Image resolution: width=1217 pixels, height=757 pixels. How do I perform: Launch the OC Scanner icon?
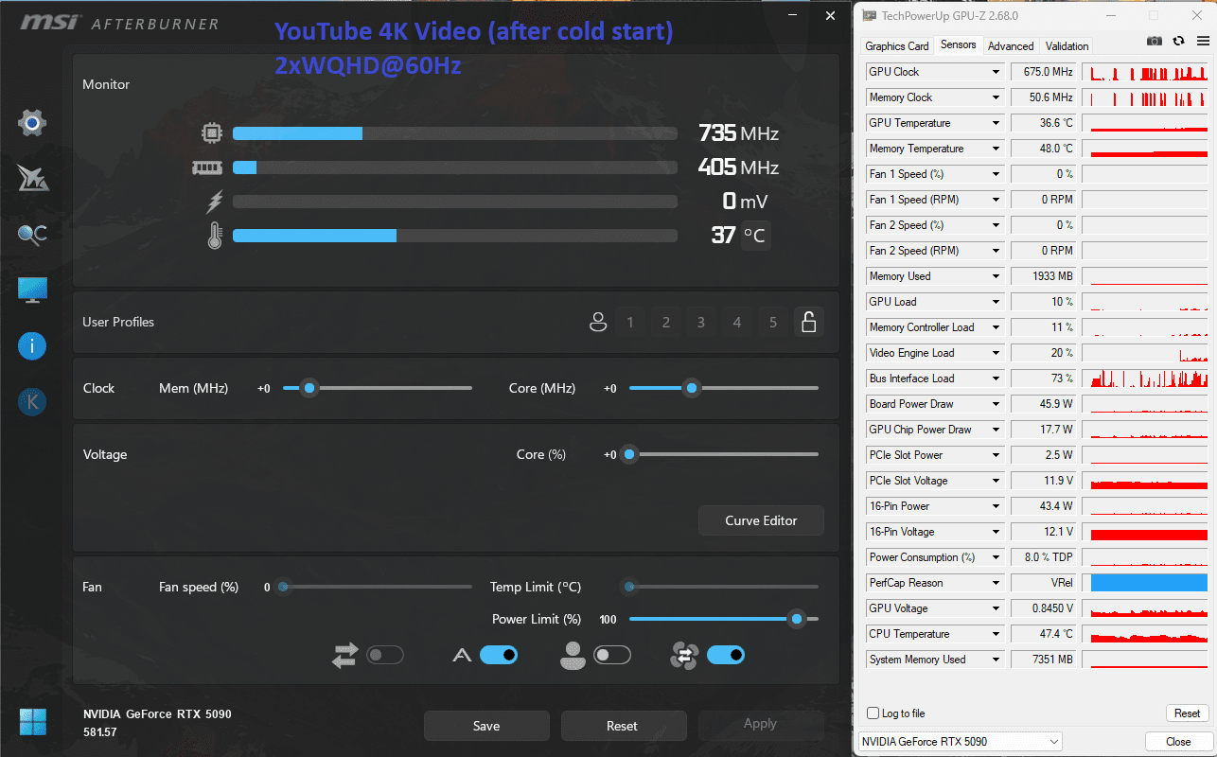32,234
